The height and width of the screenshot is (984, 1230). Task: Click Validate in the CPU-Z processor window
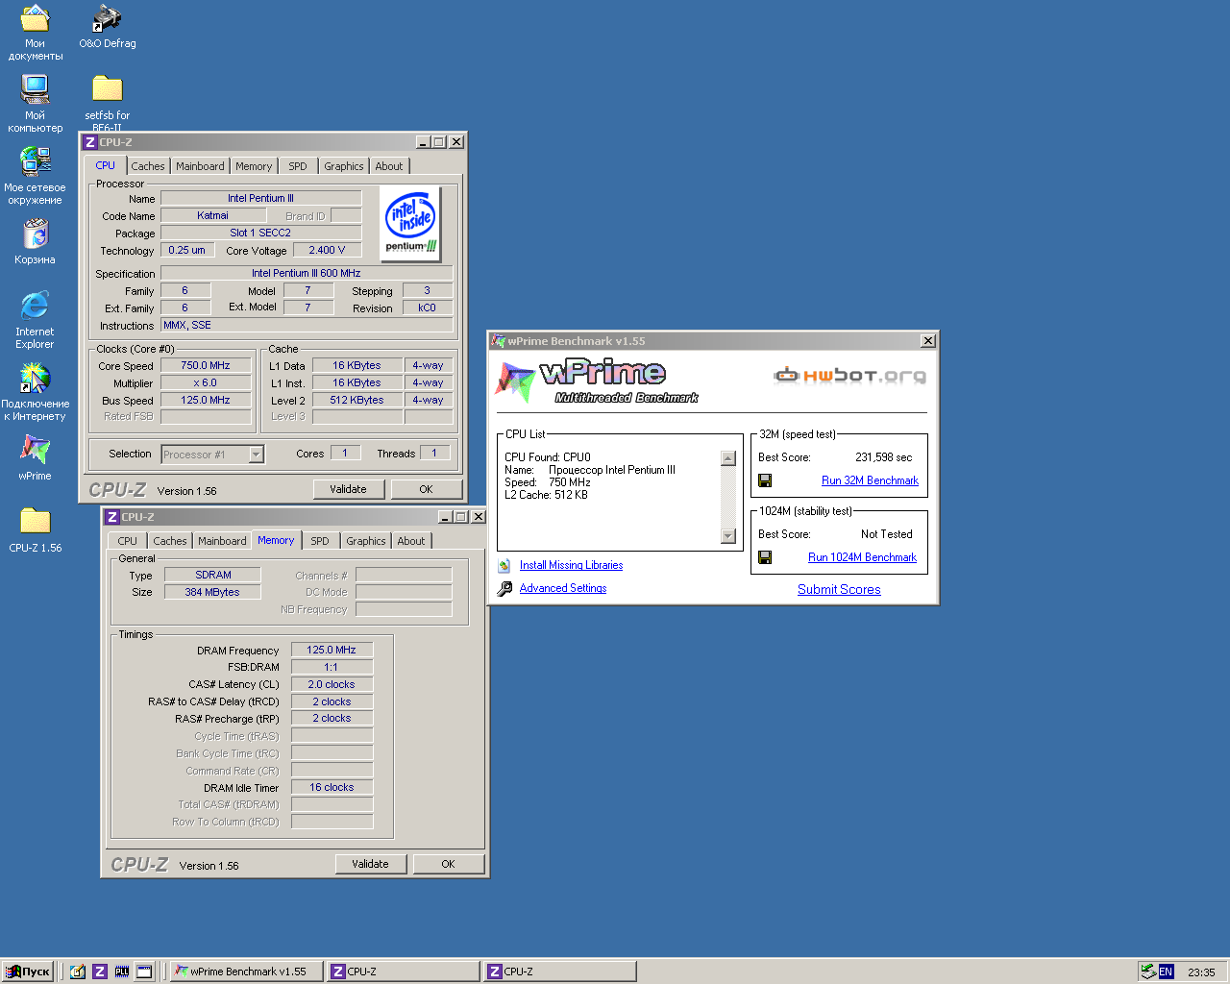tap(348, 489)
